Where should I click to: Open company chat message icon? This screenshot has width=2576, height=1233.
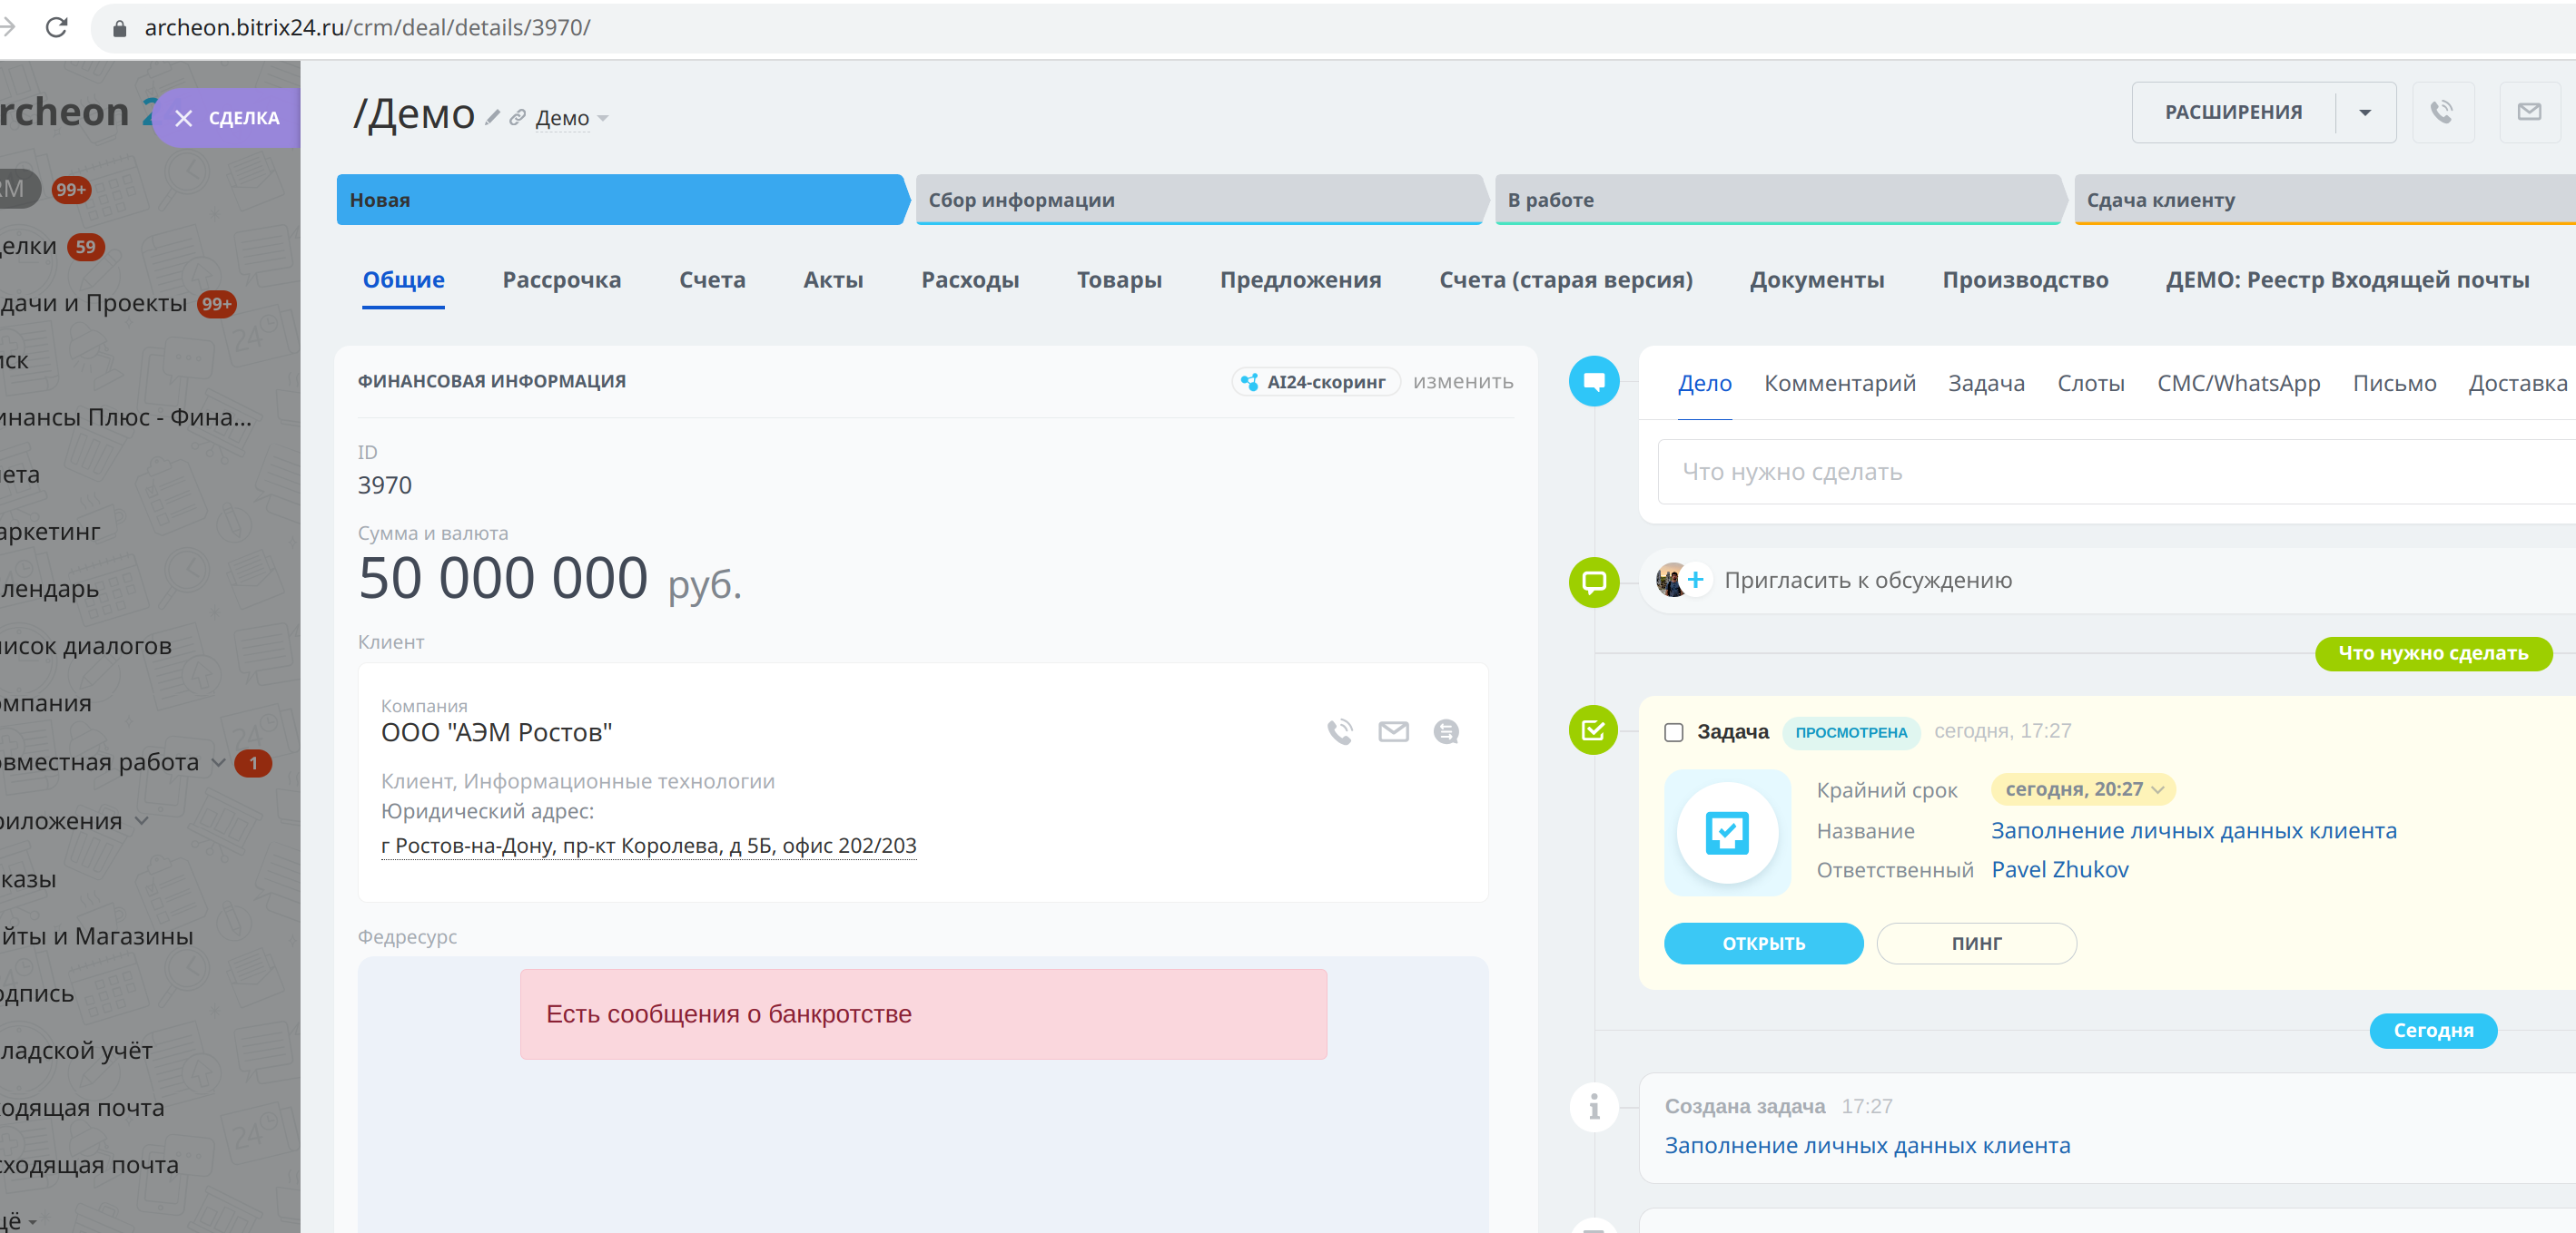1446,731
